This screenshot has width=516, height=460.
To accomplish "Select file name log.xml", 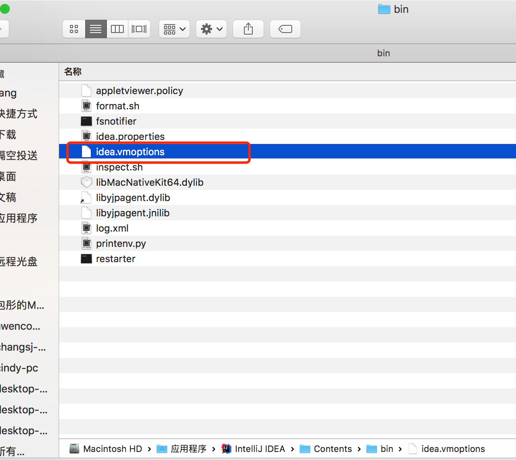I will point(112,228).
